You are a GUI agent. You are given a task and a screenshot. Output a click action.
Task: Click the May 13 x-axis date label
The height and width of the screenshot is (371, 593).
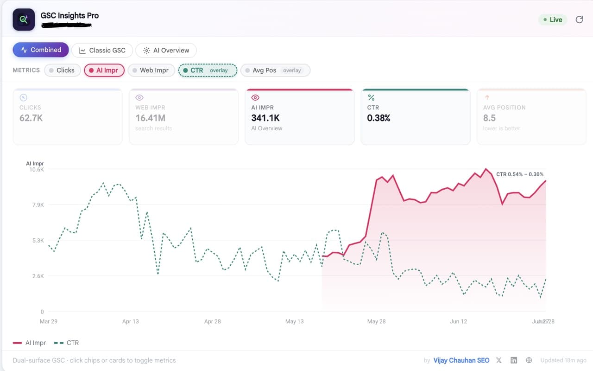tap(294, 321)
